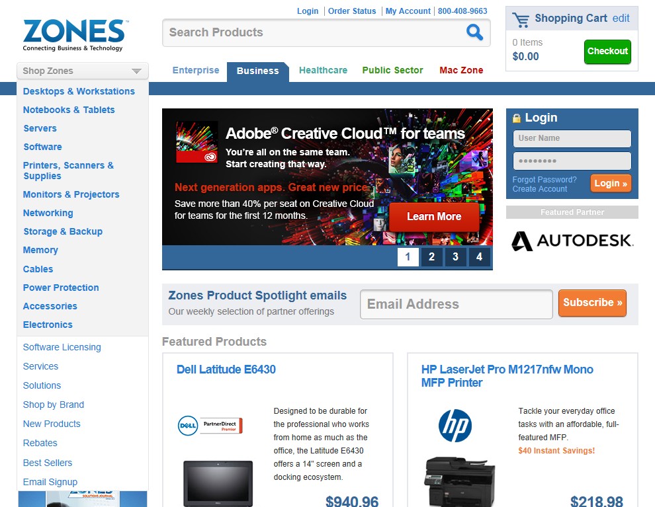The height and width of the screenshot is (507, 655).
Task: Open the Services link
Action: [x=40, y=366]
